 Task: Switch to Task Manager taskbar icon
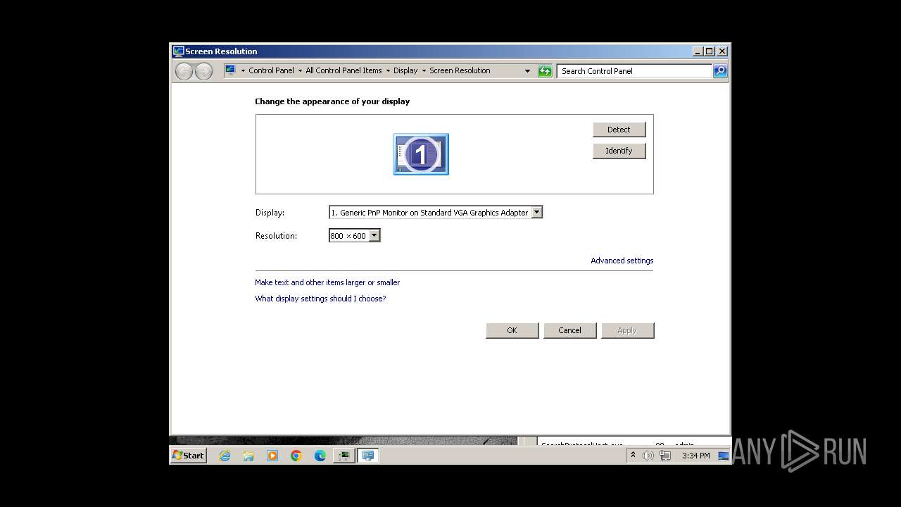click(x=344, y=456)
